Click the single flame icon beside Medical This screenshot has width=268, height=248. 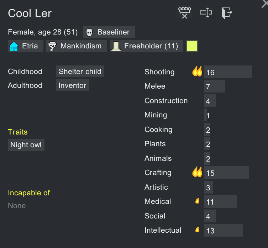tap(197, 201)
